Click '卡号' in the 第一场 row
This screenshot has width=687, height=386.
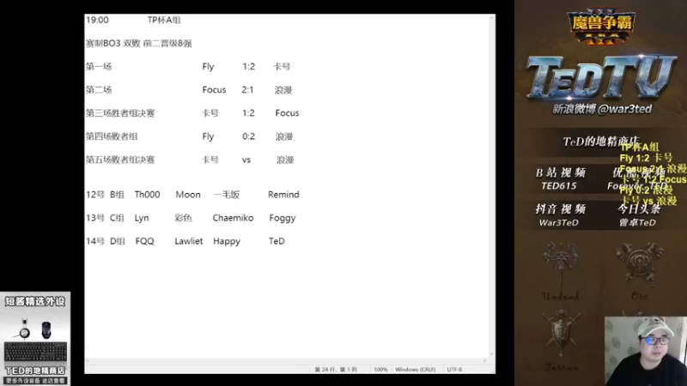tap(282, 67)
